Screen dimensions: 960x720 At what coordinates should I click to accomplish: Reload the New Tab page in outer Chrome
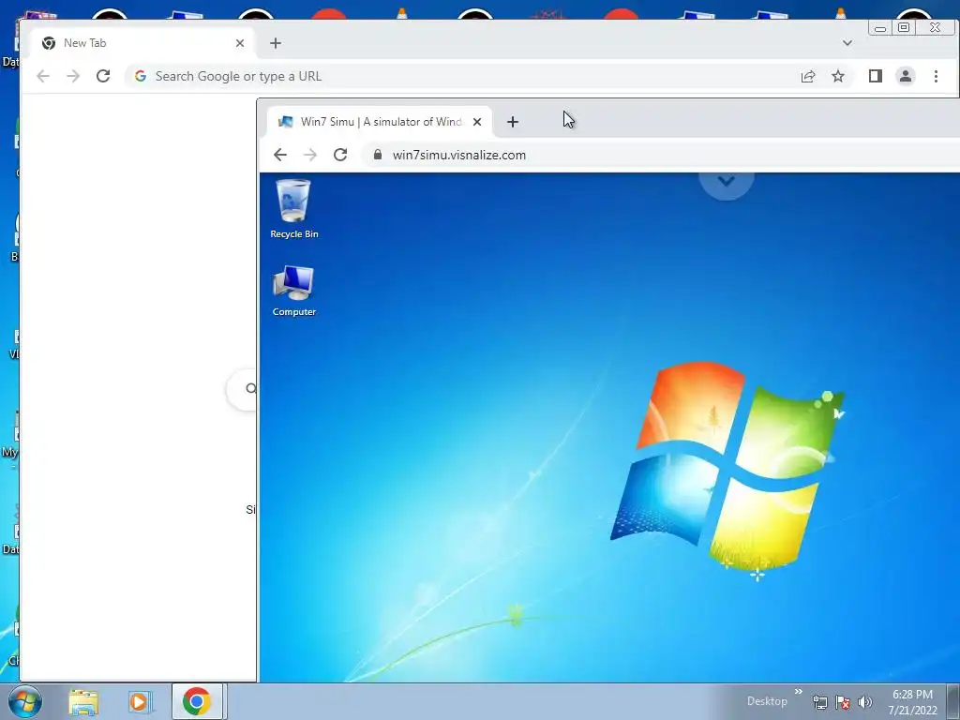pyautogui.click(x=103, y=76)
